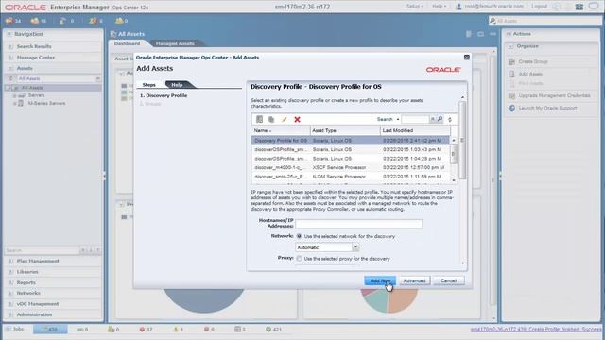Image resolution: width=605 pixels, height=340 pixels.
Task: Expand the Servers tree node
Action: coord(15,95)
